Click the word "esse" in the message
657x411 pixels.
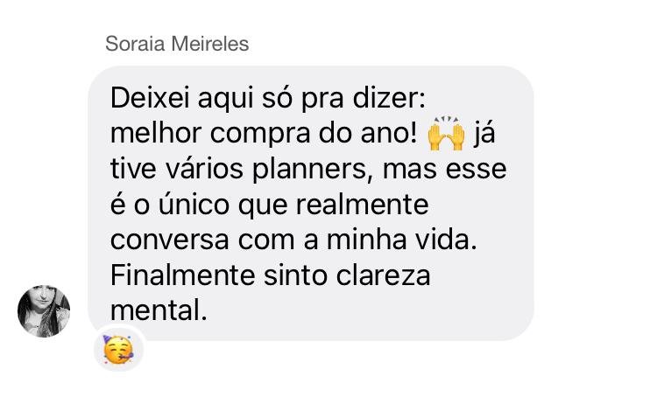tap(476, 170)
